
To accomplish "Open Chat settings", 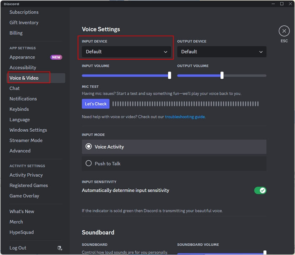I will pos(14,88).
